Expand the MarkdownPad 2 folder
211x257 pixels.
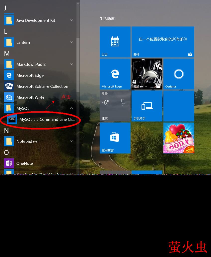[x=71, y=64]
